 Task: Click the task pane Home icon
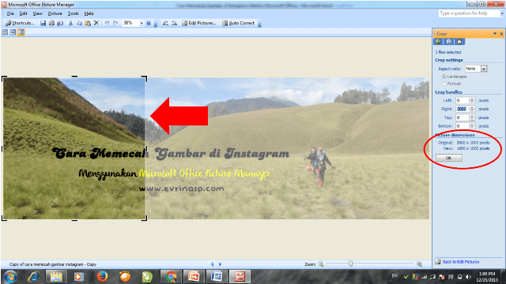click(x=459, y=42)
